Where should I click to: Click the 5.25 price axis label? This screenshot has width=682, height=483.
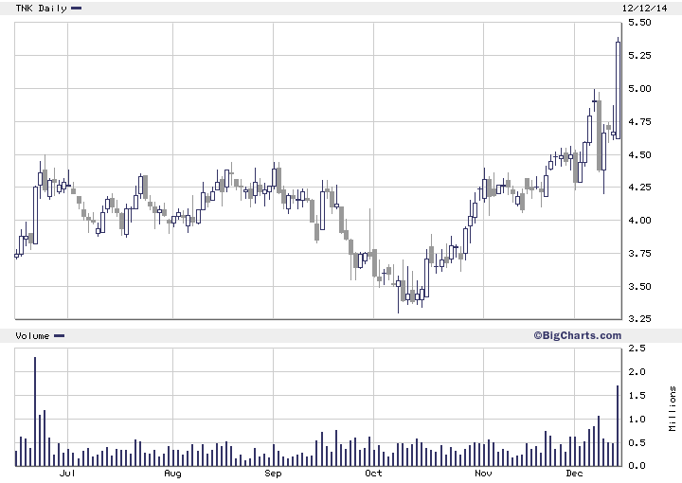pyautogui.click(x=639, y=55)
